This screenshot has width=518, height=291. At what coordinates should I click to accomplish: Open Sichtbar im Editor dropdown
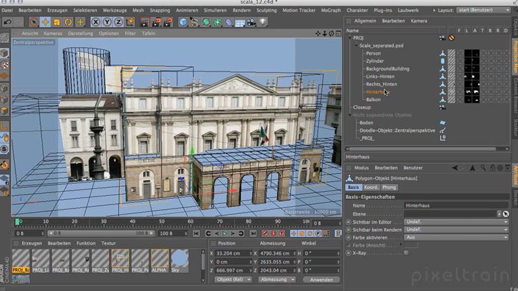pyautogui.click(x=456, y=222)
